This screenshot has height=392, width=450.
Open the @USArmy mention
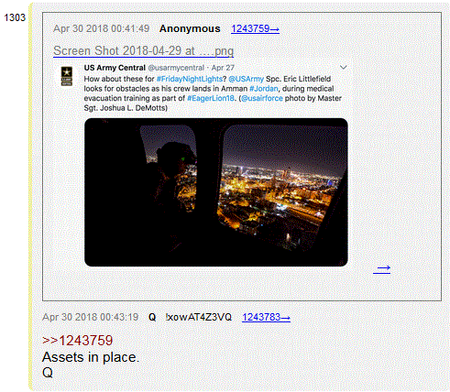tap(246, 79)
